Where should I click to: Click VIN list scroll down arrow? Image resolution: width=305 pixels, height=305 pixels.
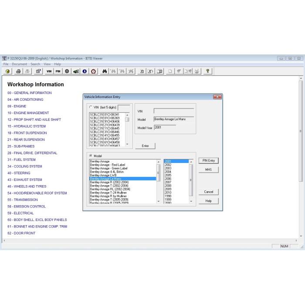point(127,144)
